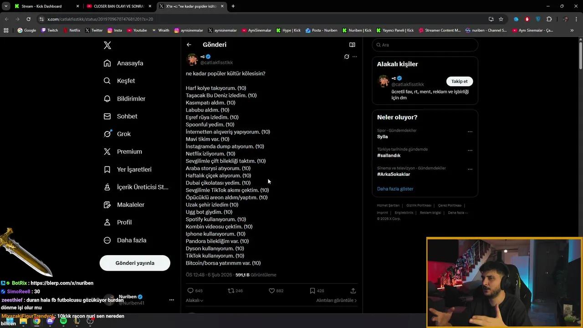Open options for Sylla trend
This screenshot has width=583, height=328.
coord(470,132)
